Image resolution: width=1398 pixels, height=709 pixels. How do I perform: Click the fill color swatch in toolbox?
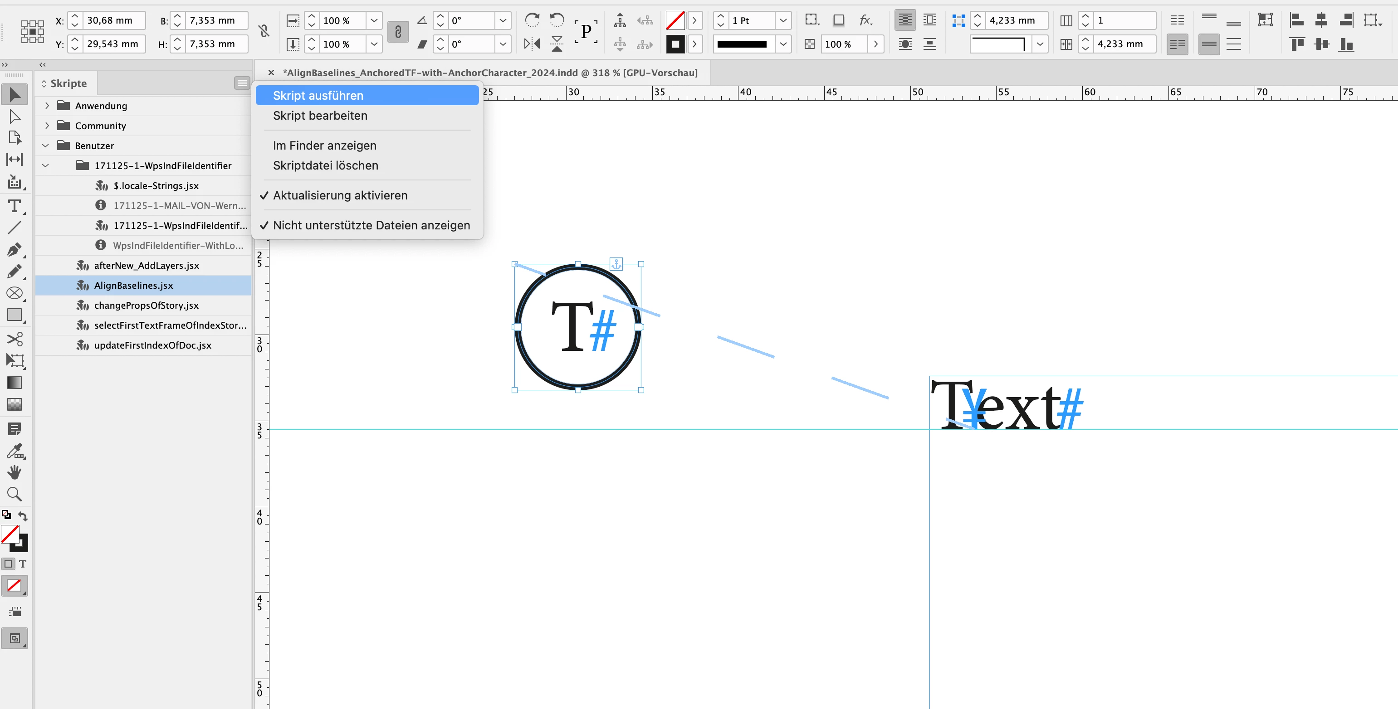tap(10, 534)
